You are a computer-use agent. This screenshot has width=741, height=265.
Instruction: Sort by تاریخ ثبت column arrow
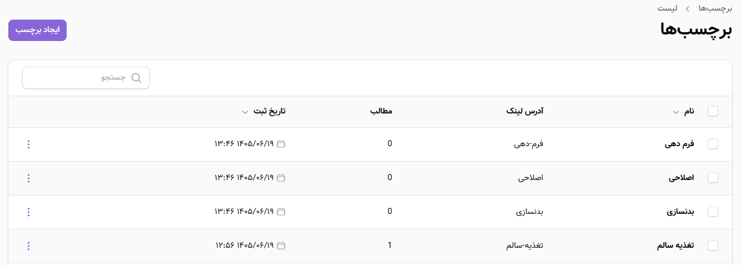pos(245,112)
